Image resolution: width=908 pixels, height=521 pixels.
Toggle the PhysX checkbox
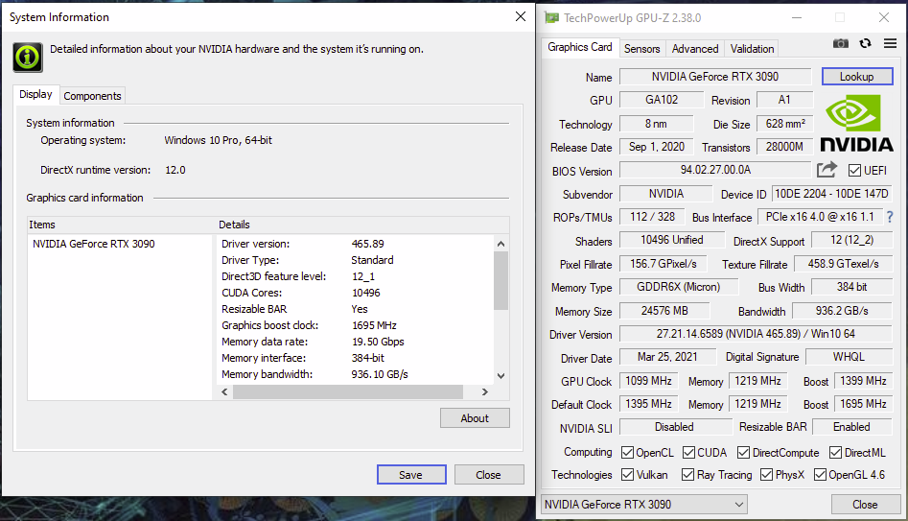click(x=767, y=475)
